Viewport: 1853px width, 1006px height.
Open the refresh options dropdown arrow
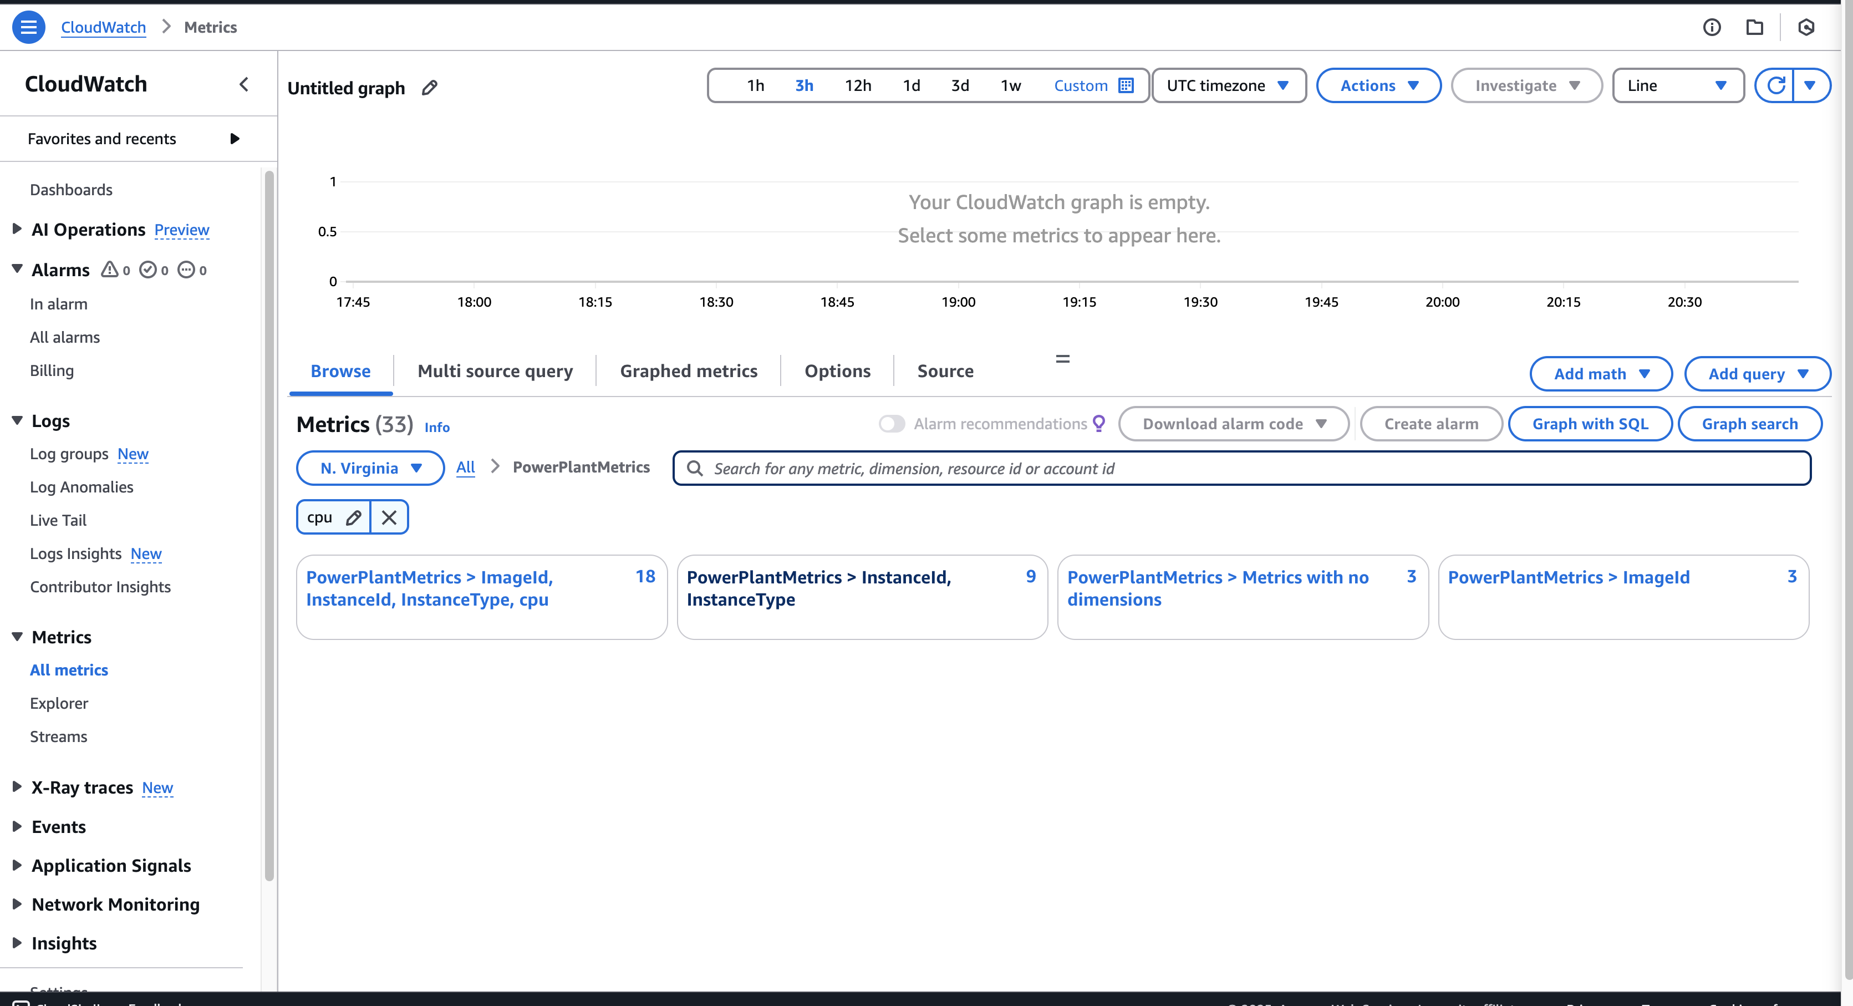1810,85
